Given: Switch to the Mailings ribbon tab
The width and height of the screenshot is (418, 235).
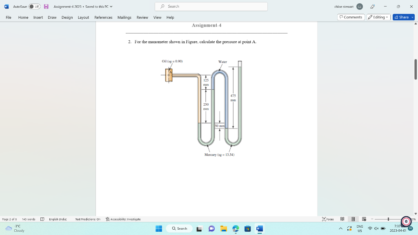Looking at the screenshot, I should coord(124,18).
